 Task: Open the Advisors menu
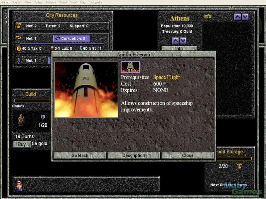(x=51, y=2)
